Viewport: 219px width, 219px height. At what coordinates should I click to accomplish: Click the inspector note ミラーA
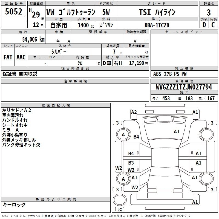(x=10, y=130)
